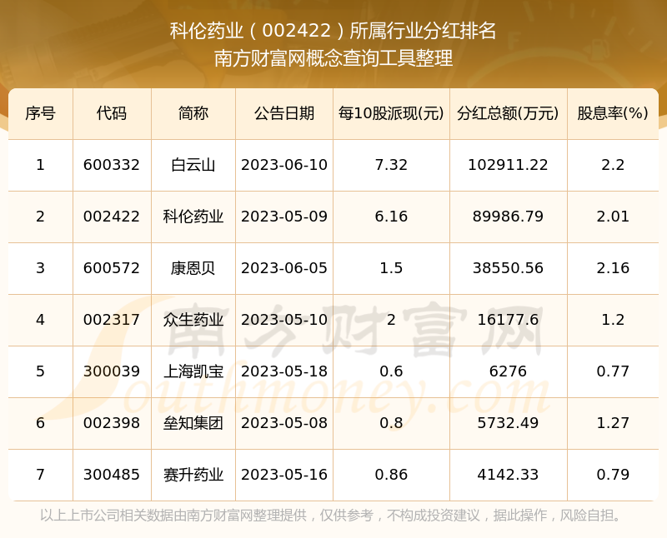This screenshot has width=667, height=538.
Task: Click the 公告日期 column header
Action: (284, 113)
